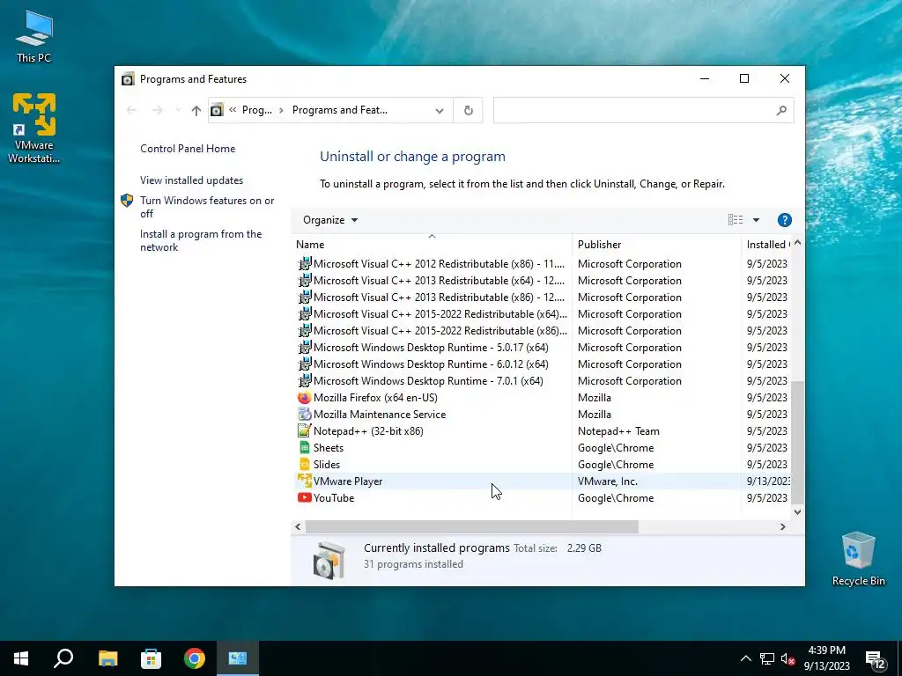Screen dimensions: 902x676
Task: Open Turn Windows features on or off
Action: pyautogui.click(x=207, y=207)
